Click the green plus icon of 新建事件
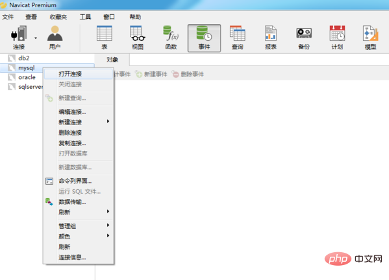Image resolution: width=389 pixels, height=280 pixels. tap(139, 75)
